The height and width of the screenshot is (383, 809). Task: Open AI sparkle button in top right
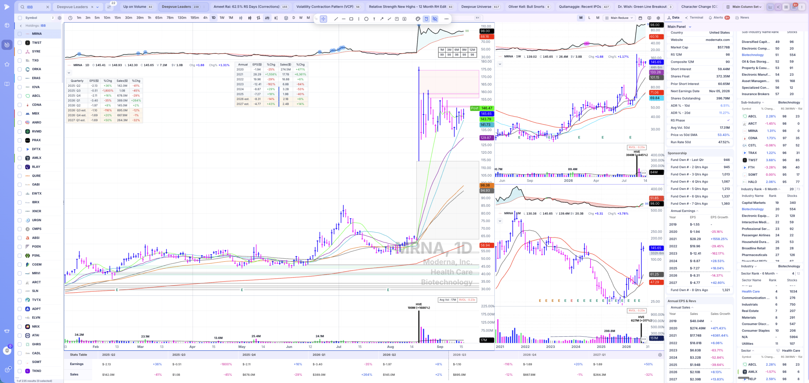(x=778, y=7)
